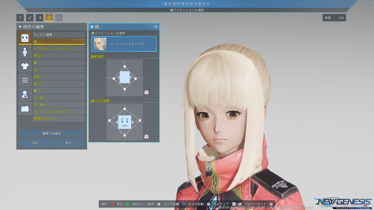Go to creation step 3 tab
Image resolution: width=374 pixels, height=210 pixels.
click(39, 18)
